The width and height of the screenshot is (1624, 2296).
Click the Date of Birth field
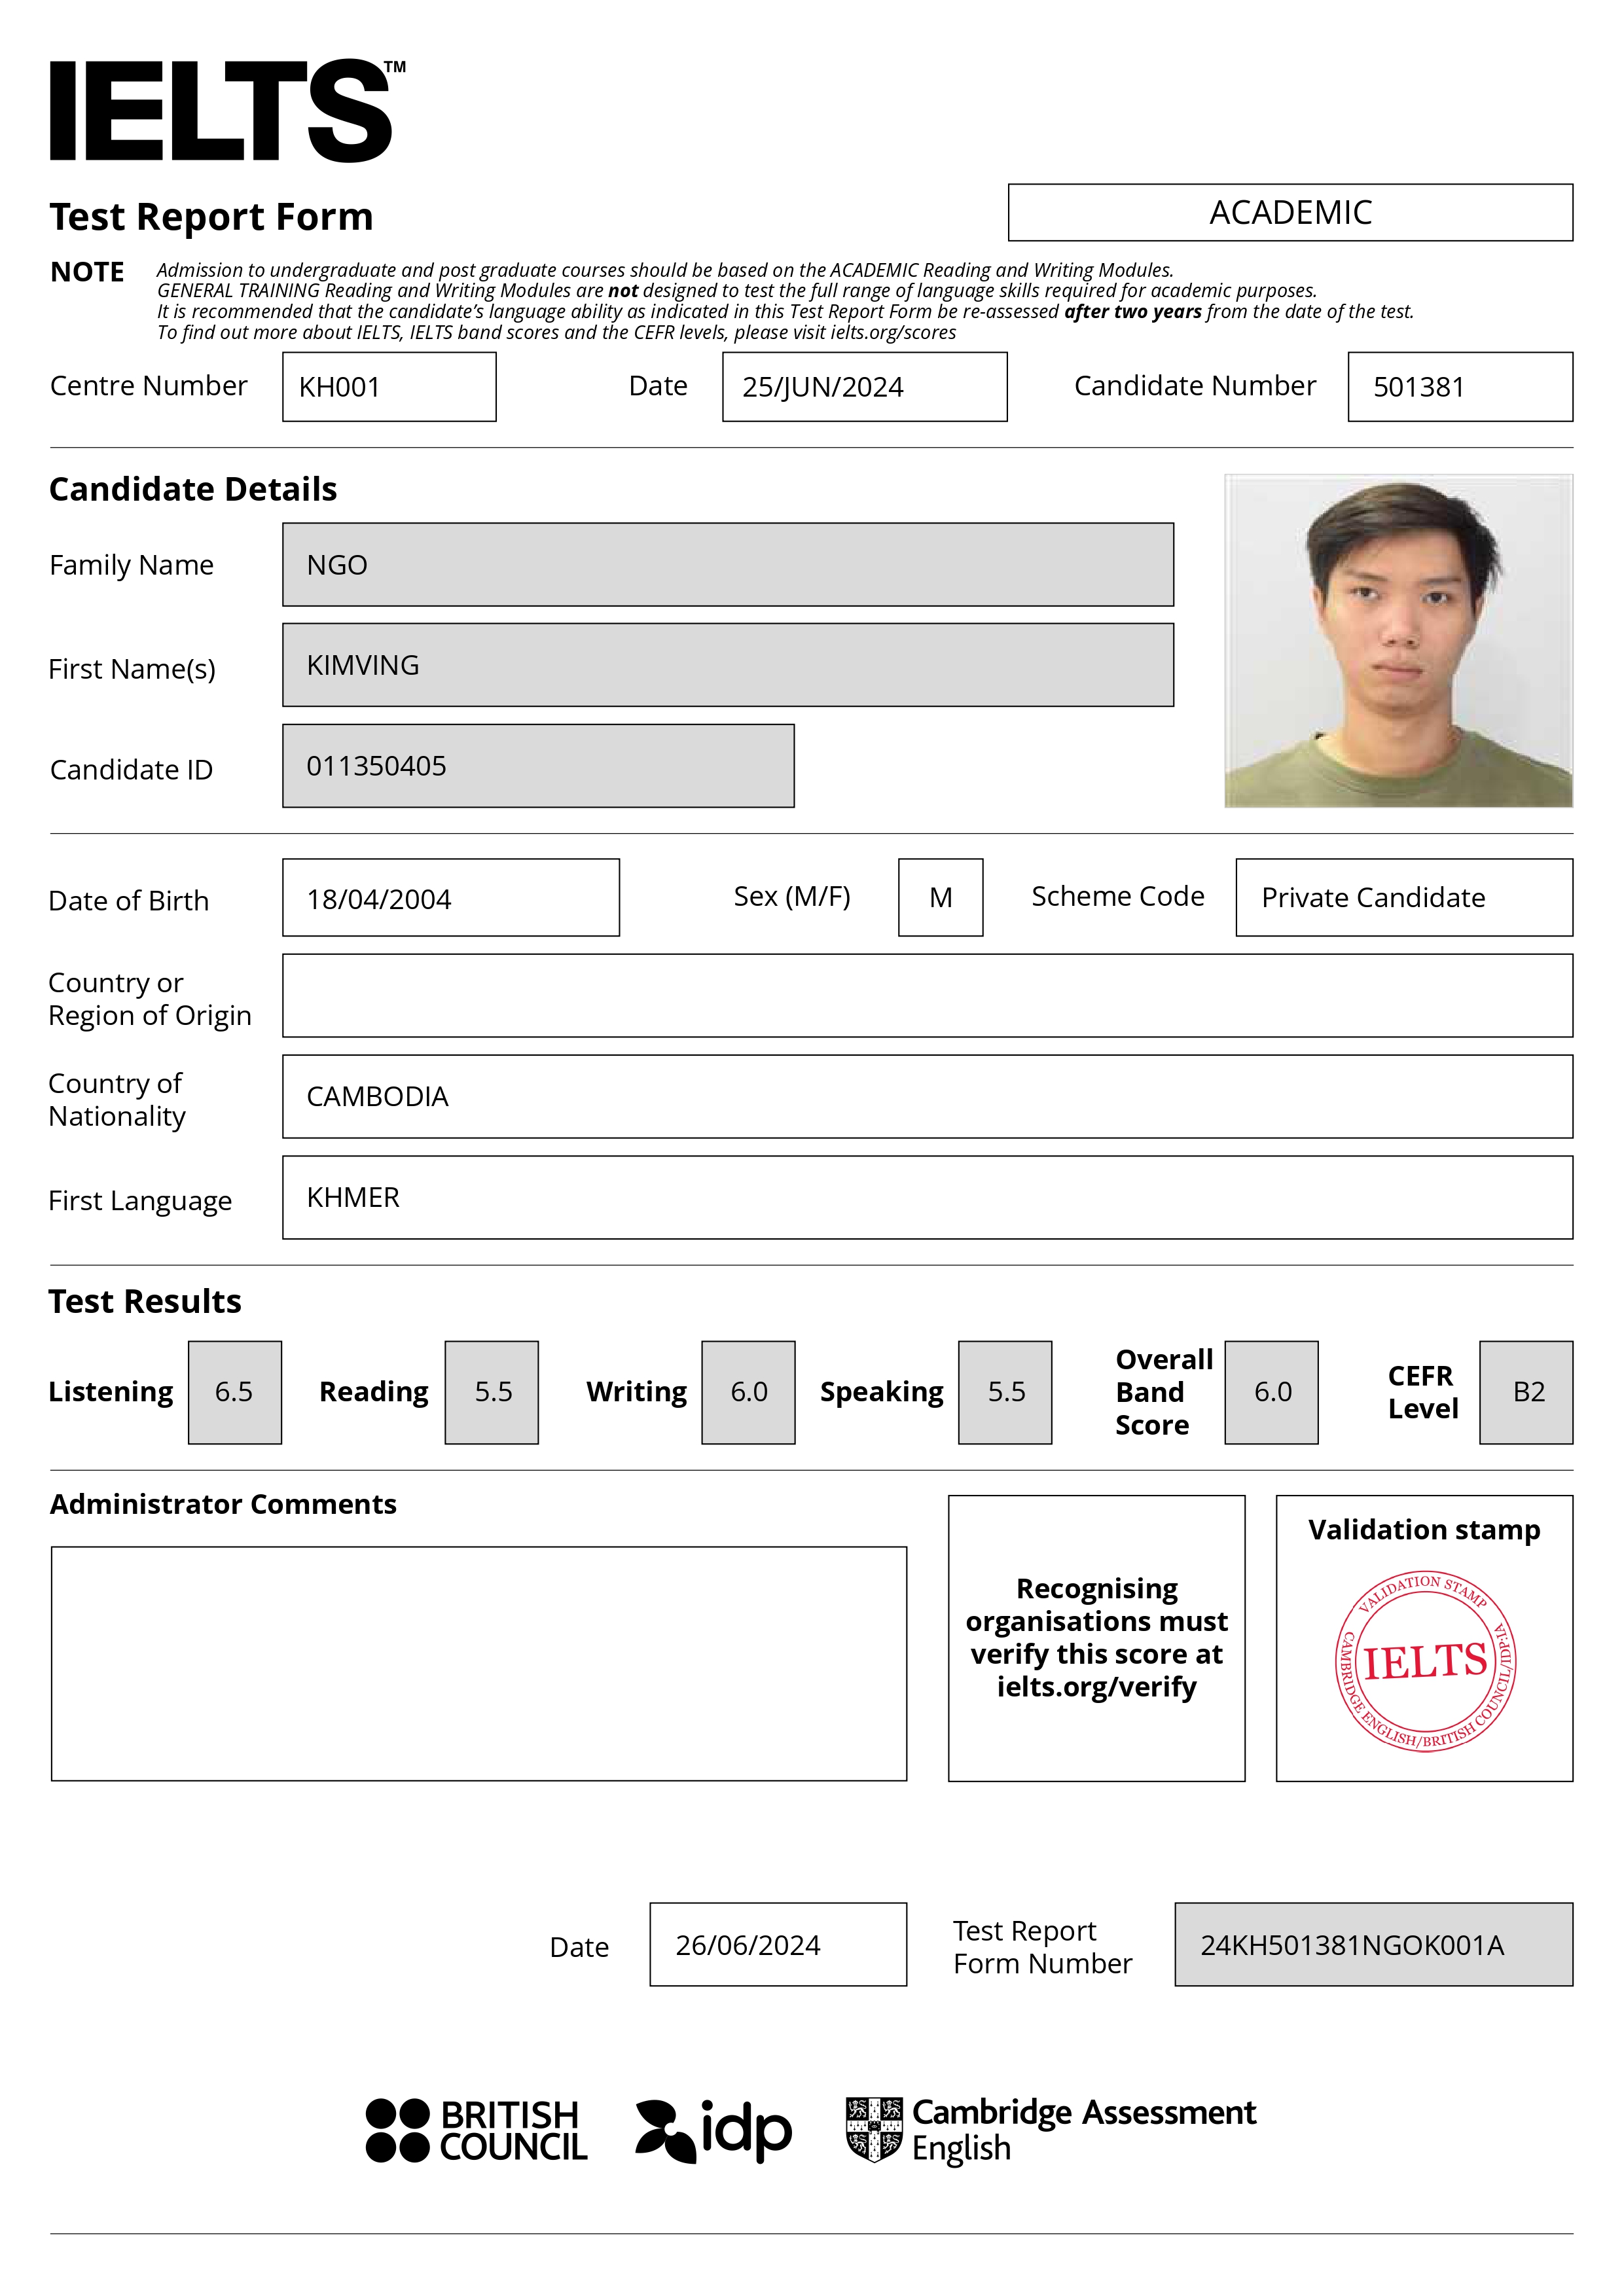[x=450, y=898]
